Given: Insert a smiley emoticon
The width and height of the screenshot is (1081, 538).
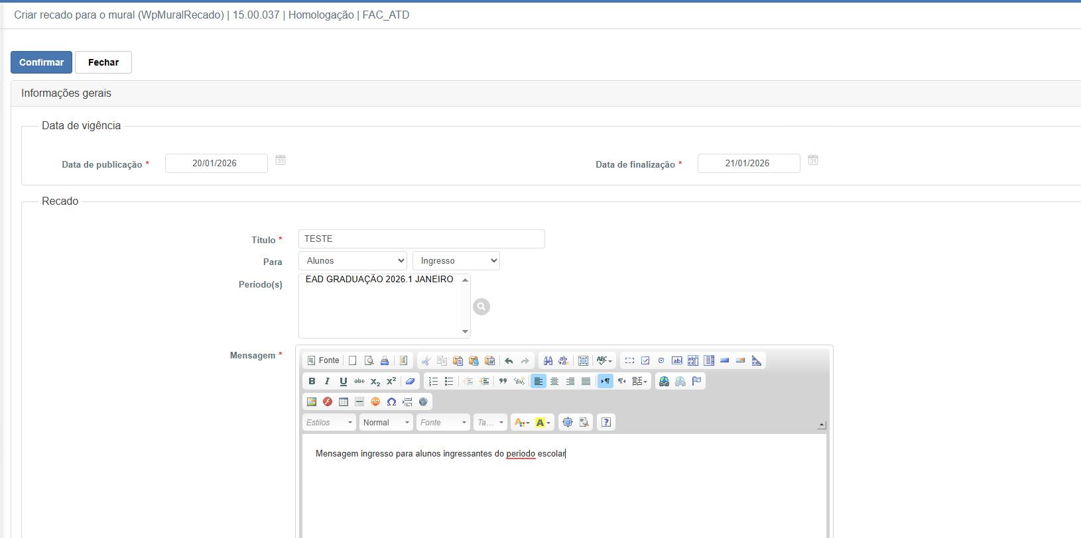Looking at the screenshot, I should pos(375,402).
